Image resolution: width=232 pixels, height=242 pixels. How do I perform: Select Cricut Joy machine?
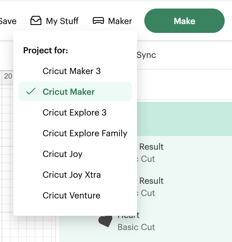click(x=75, y=154)
